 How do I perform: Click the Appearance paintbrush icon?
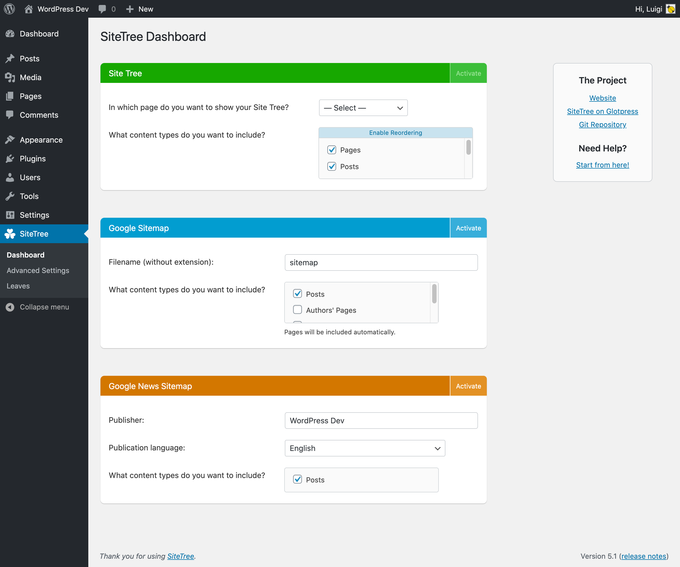coord(10,140)
